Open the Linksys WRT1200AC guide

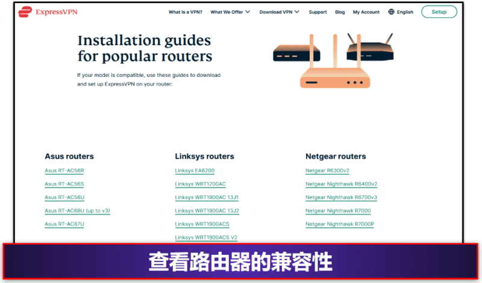(201, 184)
